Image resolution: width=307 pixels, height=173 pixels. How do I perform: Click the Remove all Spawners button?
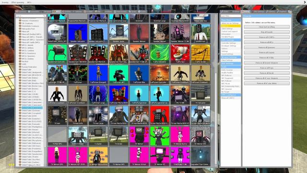tap(267, 48)
